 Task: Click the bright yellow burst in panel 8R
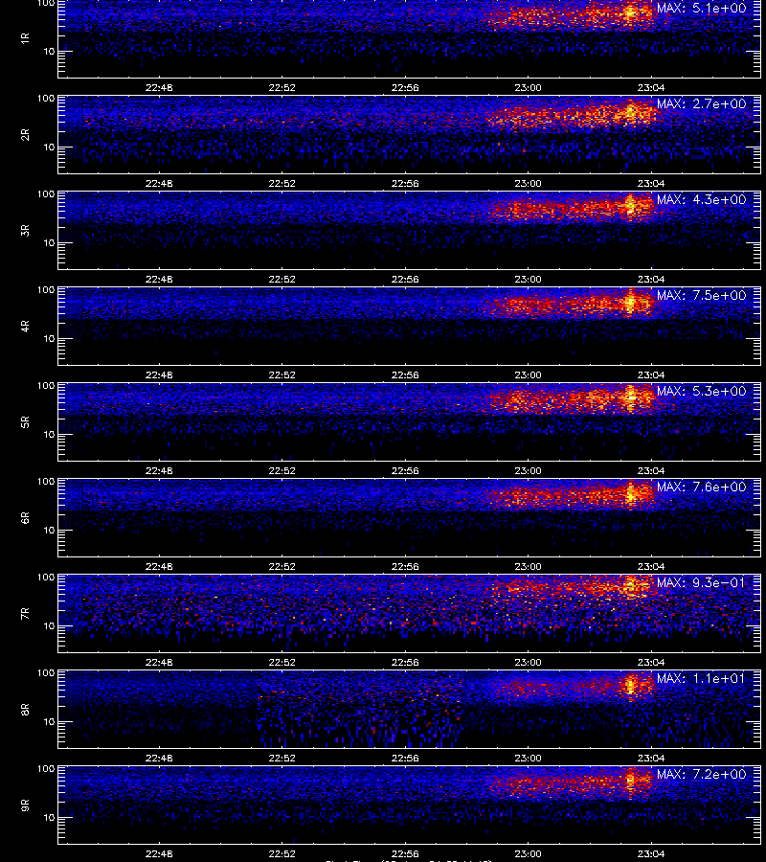coord(631,685)
